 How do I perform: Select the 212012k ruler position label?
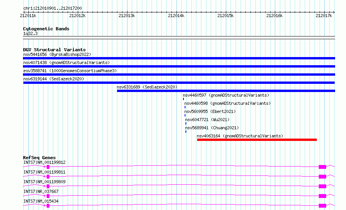tap(77, 16)
